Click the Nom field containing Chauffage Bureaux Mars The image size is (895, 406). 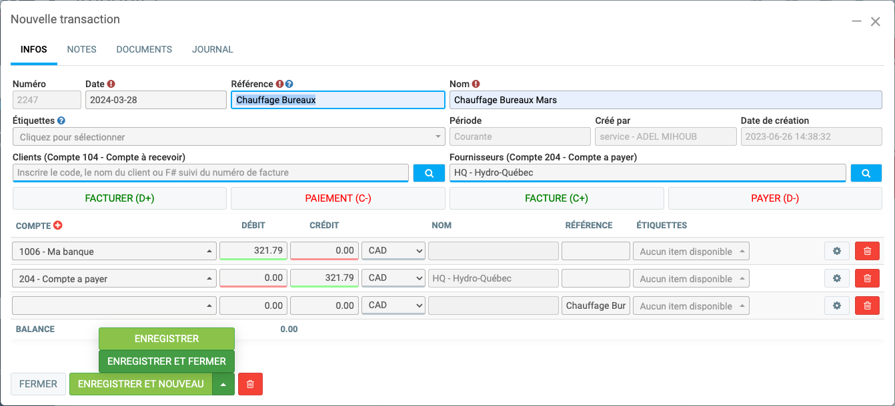666,100
